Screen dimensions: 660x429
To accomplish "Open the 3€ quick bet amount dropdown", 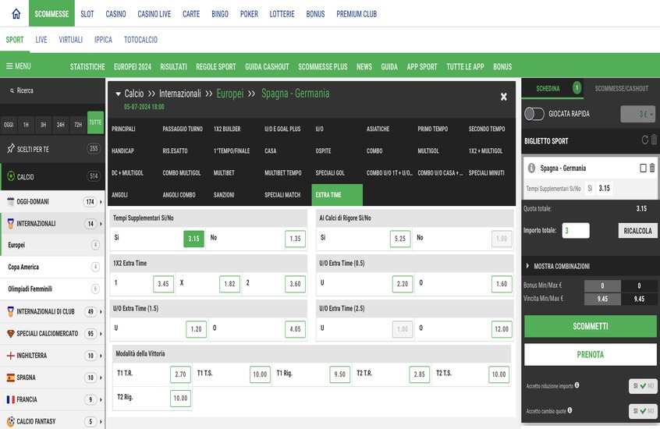I will click(x=637, y=115).
